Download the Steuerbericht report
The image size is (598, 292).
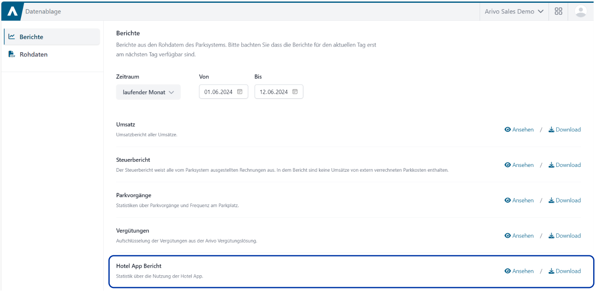565,165
